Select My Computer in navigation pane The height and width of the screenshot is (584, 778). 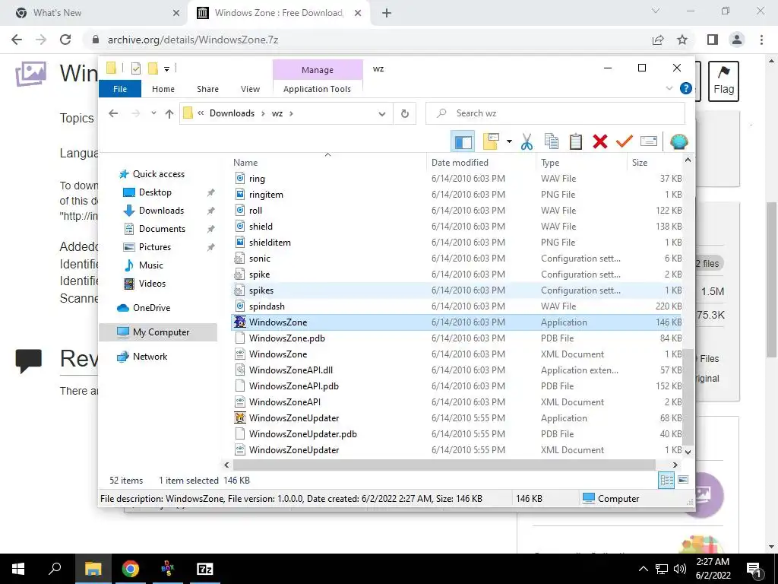(x=158, y=332)
